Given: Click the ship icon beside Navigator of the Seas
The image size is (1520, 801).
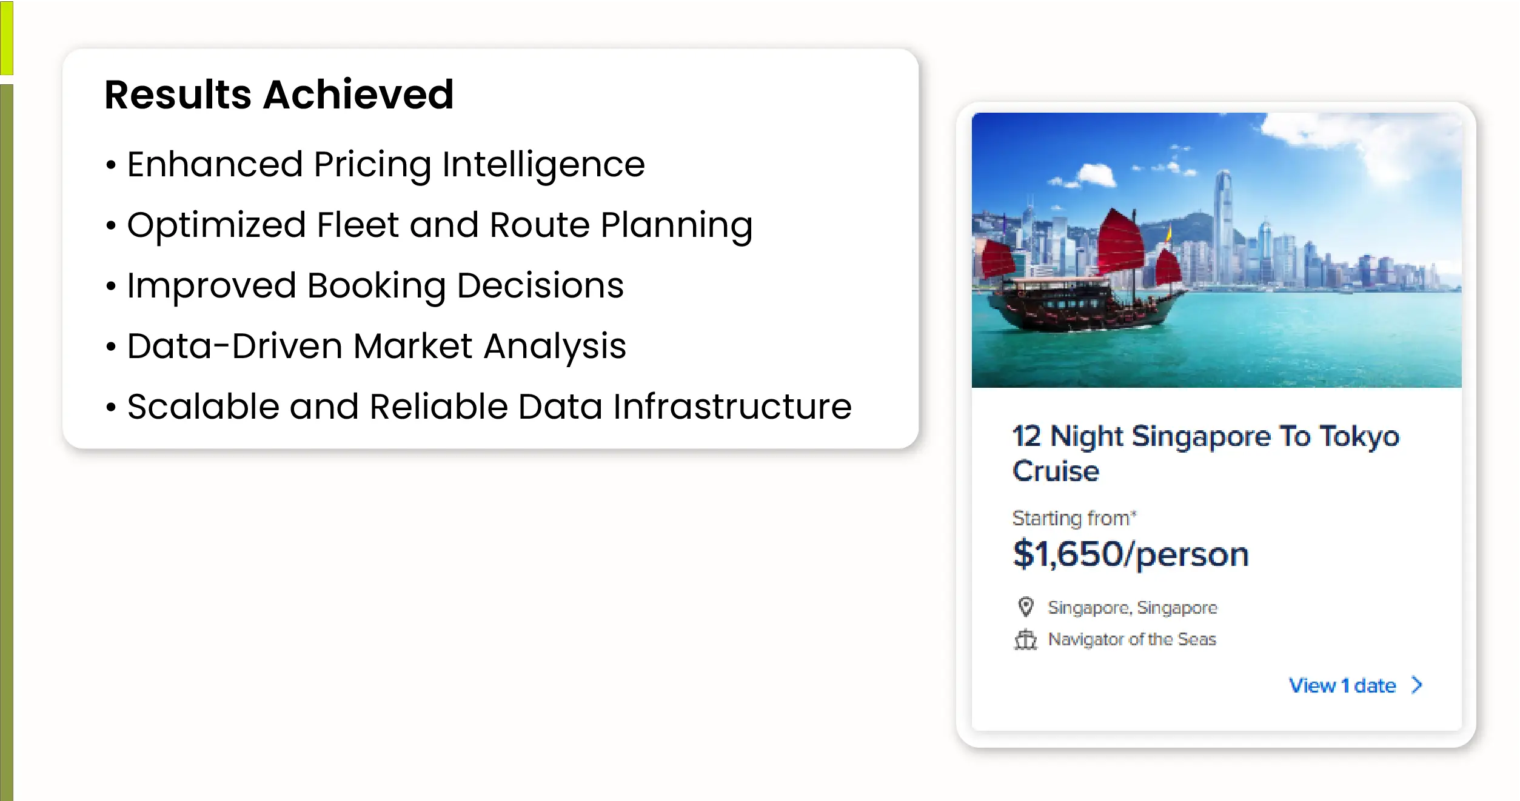Looking at the screenshot, I should click(1025, 639).
